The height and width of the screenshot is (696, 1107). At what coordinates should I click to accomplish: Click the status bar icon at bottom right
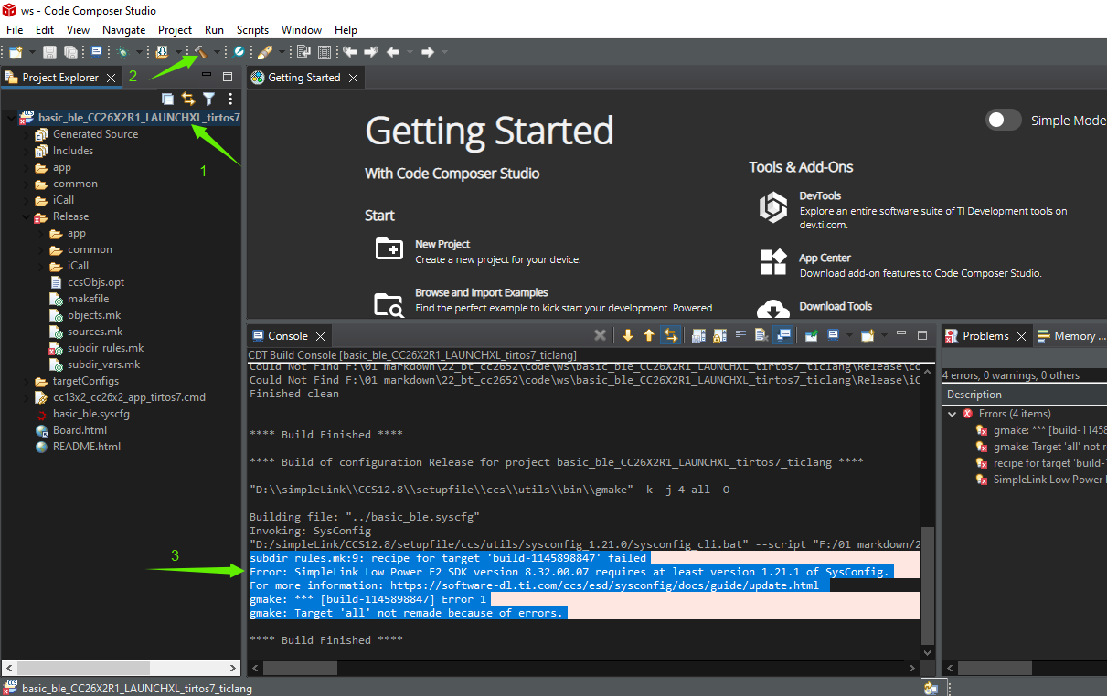point(931,688)
